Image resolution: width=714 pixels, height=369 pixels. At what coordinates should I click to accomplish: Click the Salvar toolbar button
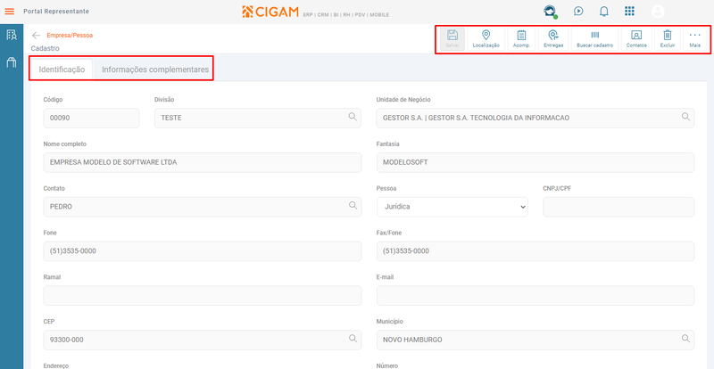click(x=452, y=39)
